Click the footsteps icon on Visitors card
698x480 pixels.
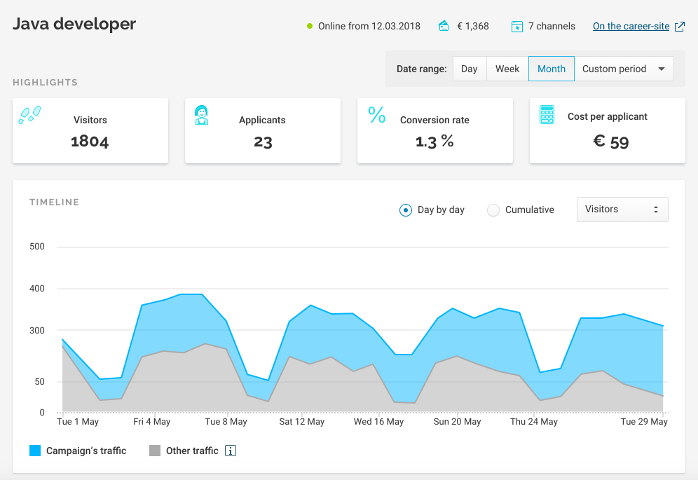pos(29,115)
